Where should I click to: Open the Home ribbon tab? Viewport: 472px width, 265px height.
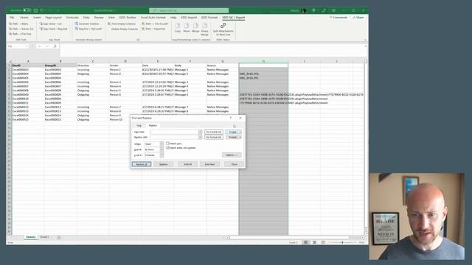coord(24,18)
